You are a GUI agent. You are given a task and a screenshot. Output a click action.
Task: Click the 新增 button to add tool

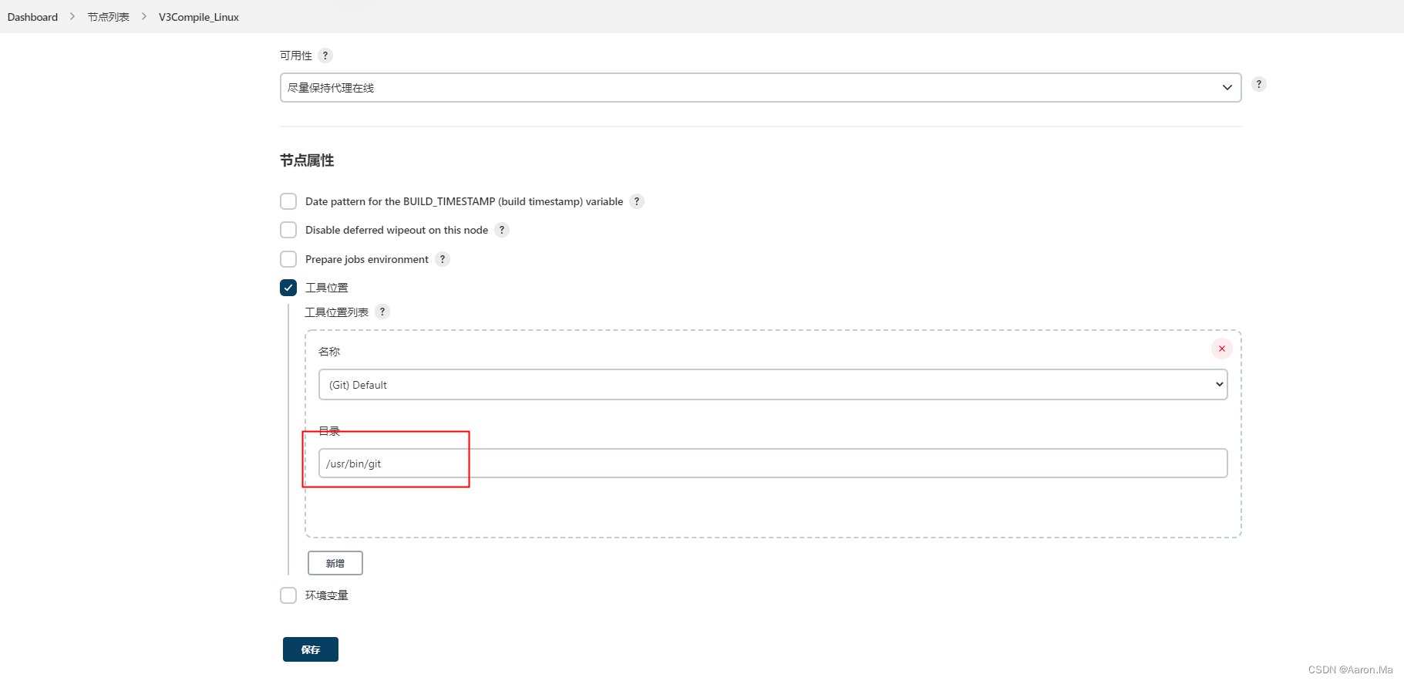click(x=335, y=563)
